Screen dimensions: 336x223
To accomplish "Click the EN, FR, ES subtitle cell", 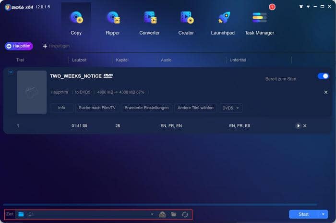I will point(240,126).
